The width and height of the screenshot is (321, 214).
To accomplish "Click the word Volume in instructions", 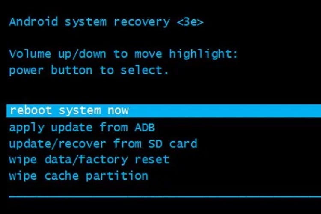I will (x=30, y=54).
